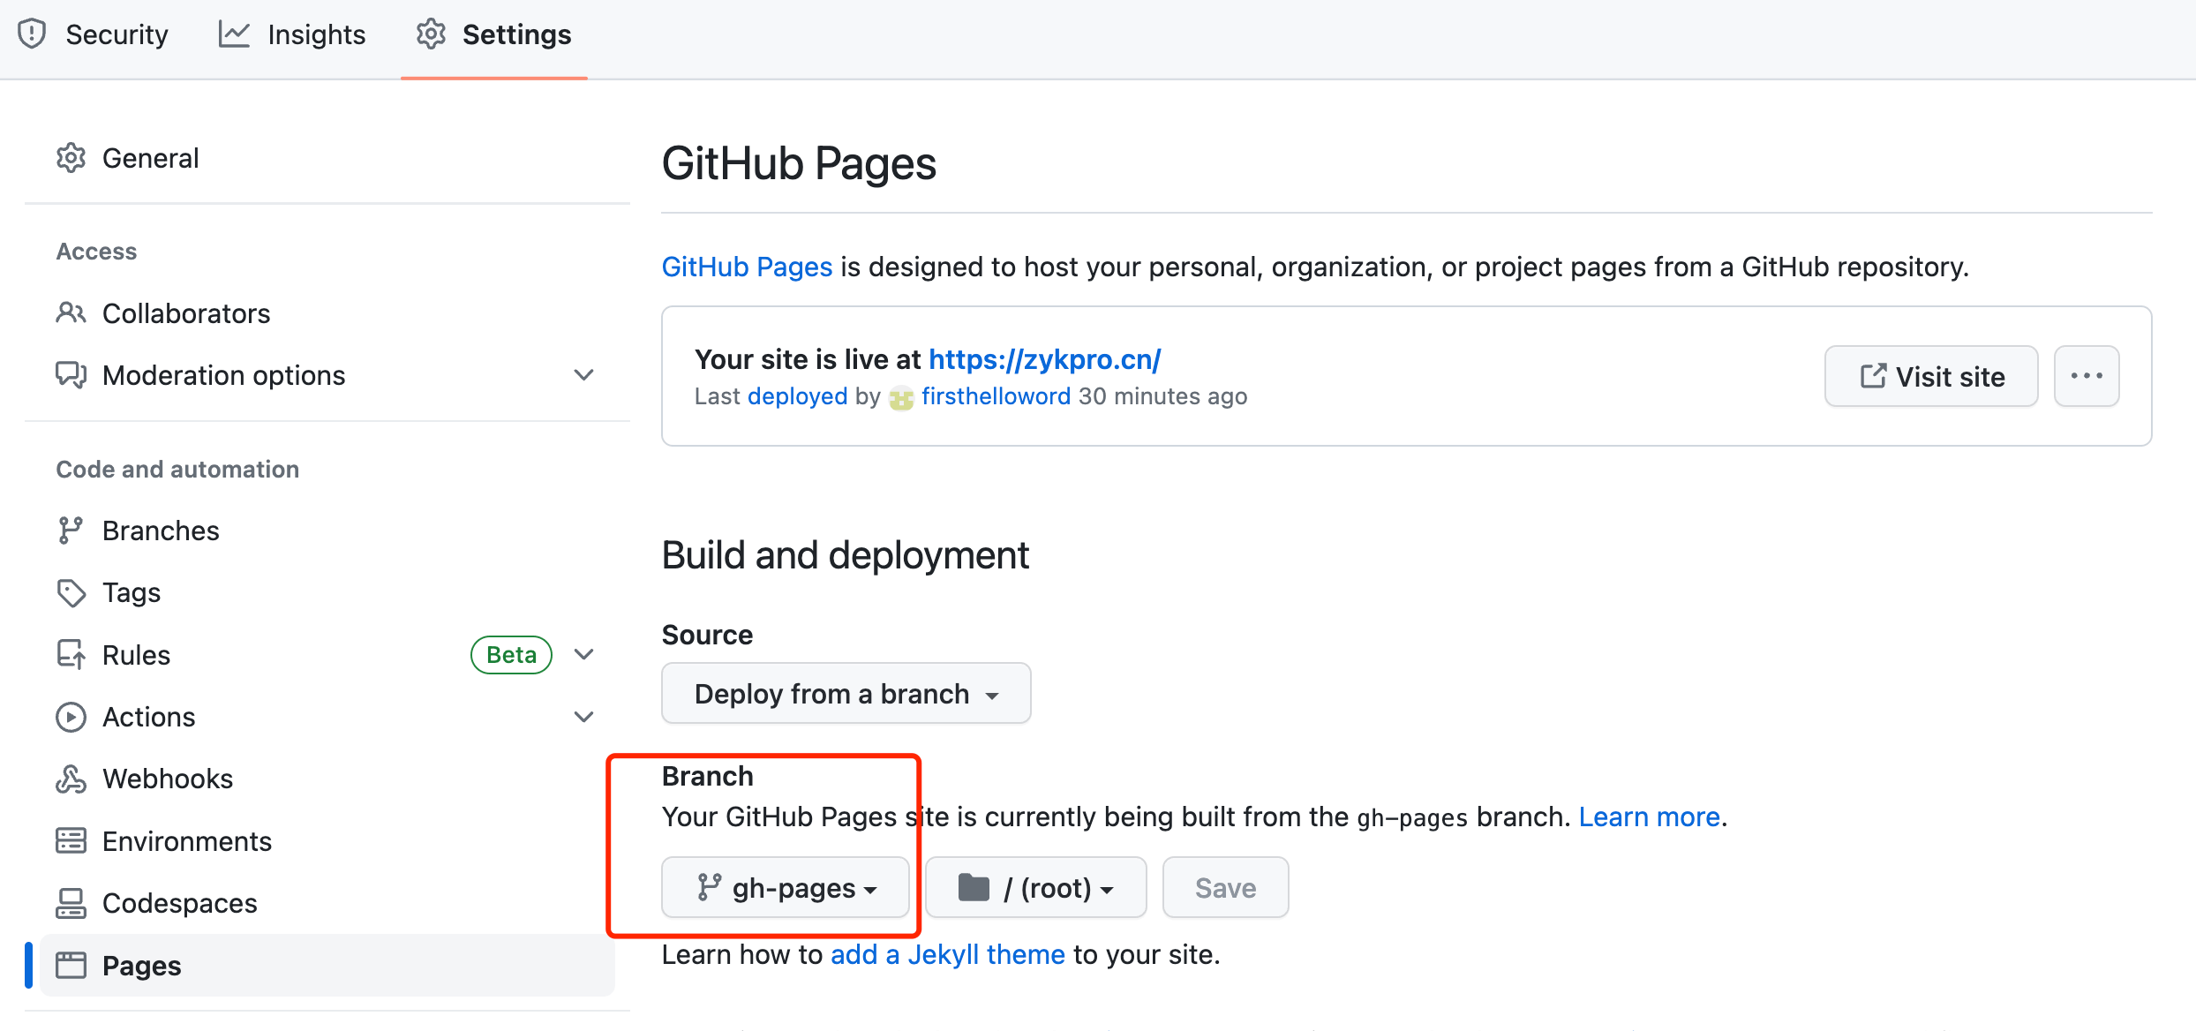Screen dimensions: 2196x1031
Task: Click the General gear icon in sidebar
Action: tap(71, 158)
